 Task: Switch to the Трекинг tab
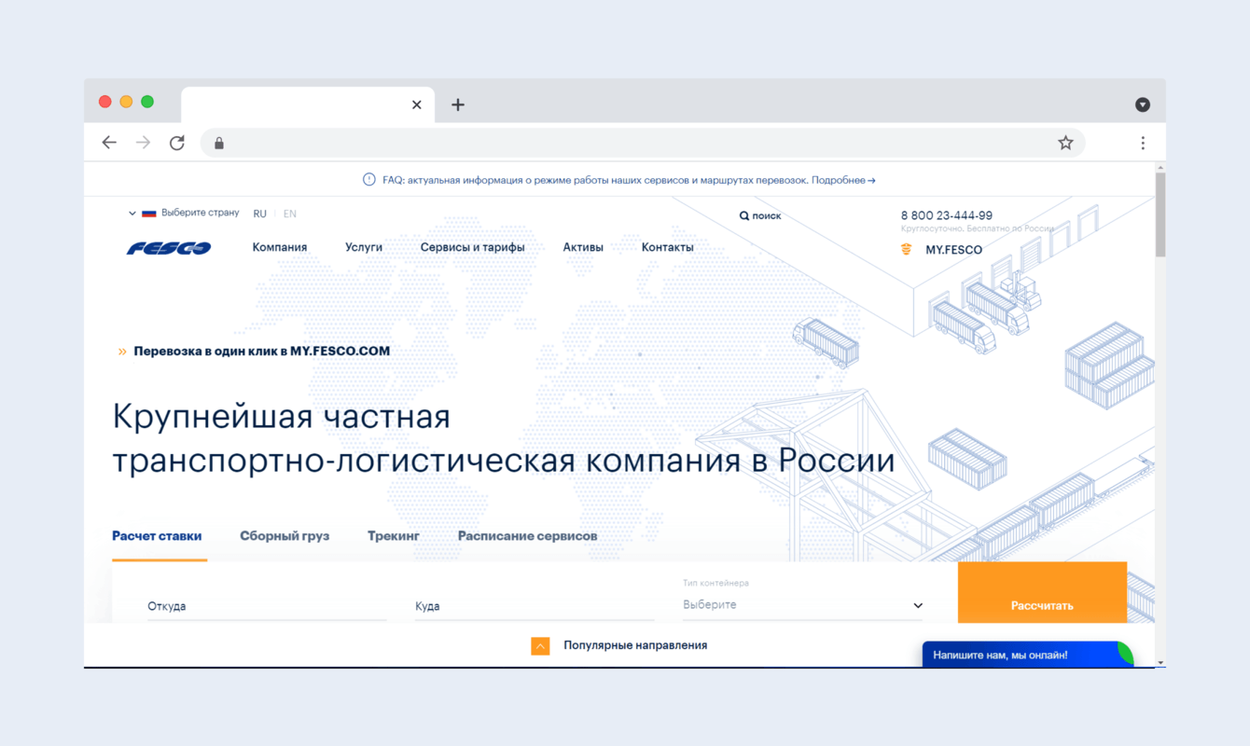[x=394, y=535]
